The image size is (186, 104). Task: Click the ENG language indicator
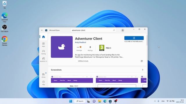163,101
